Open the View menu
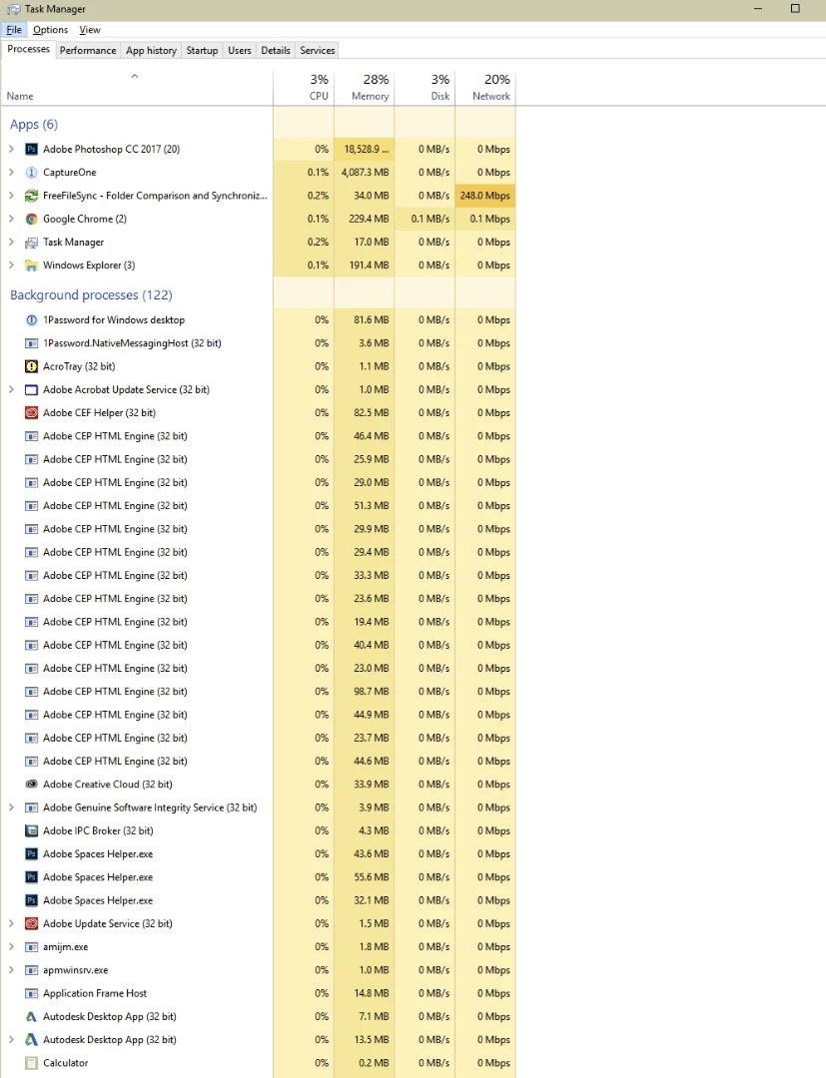 pos(90,30)
